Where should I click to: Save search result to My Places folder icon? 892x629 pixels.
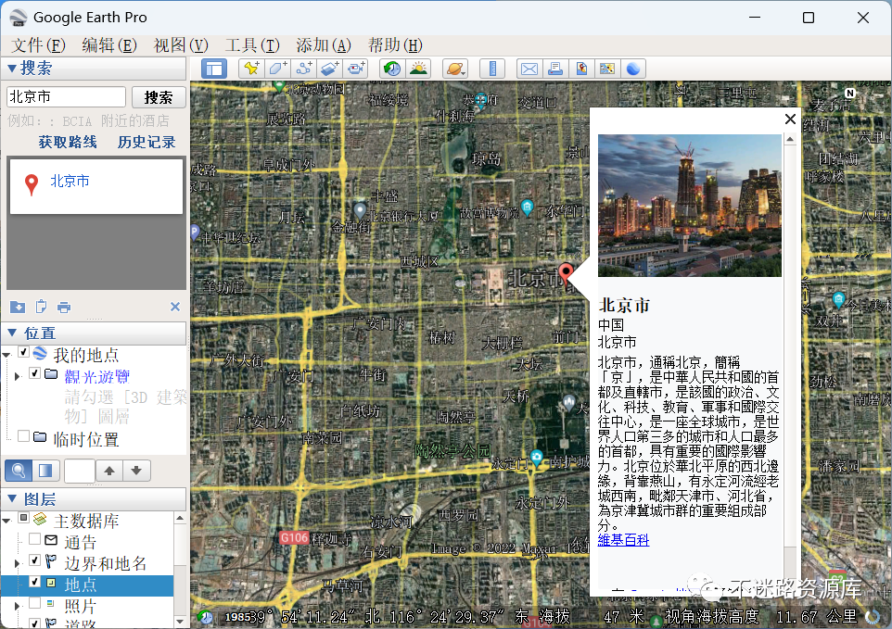[x=18, y=307]
